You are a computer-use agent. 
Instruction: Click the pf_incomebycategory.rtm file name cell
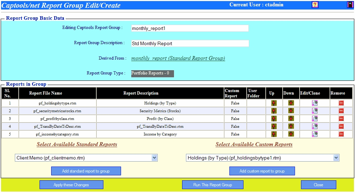click(58, 134)
